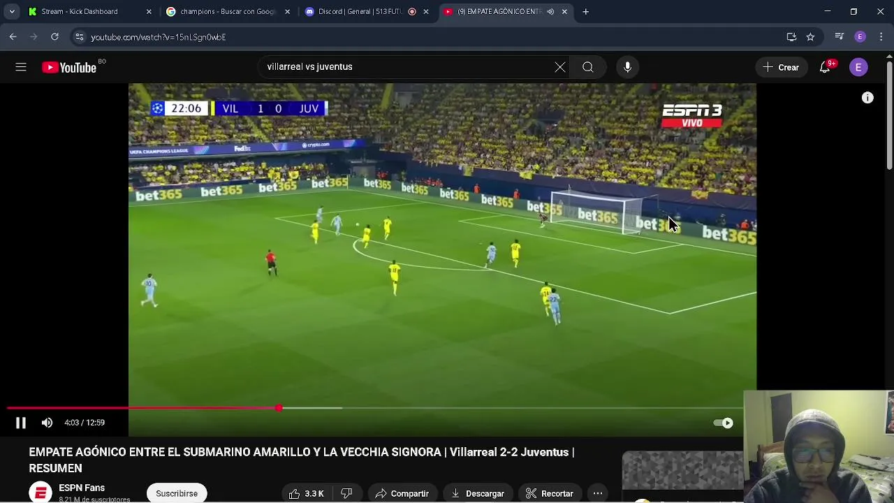This screenshot has width=894, height=503.
Task: Open the ESPN Fans channel name link
Action: (x=82, y=488)
